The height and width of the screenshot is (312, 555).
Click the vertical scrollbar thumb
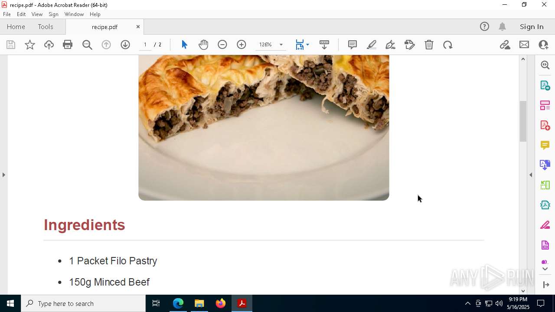523,121
